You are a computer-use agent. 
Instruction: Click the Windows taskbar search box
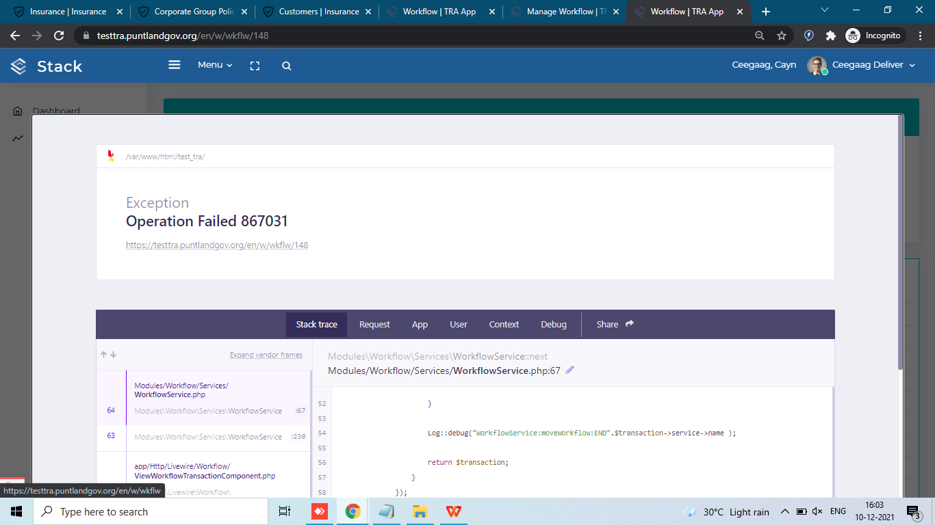pyautogui.click(x=151, y=511)
